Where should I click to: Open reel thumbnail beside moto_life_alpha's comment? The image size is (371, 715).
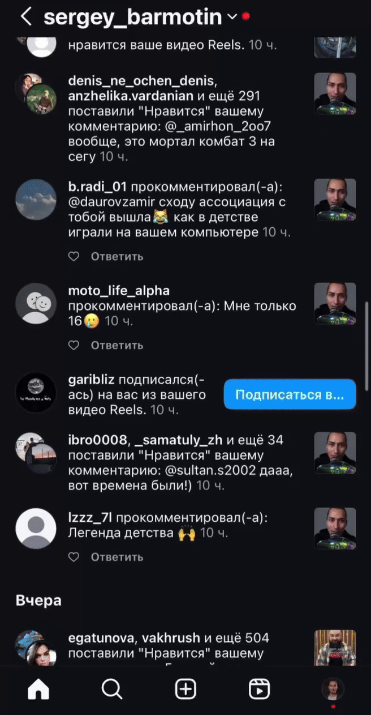[335, 304]
